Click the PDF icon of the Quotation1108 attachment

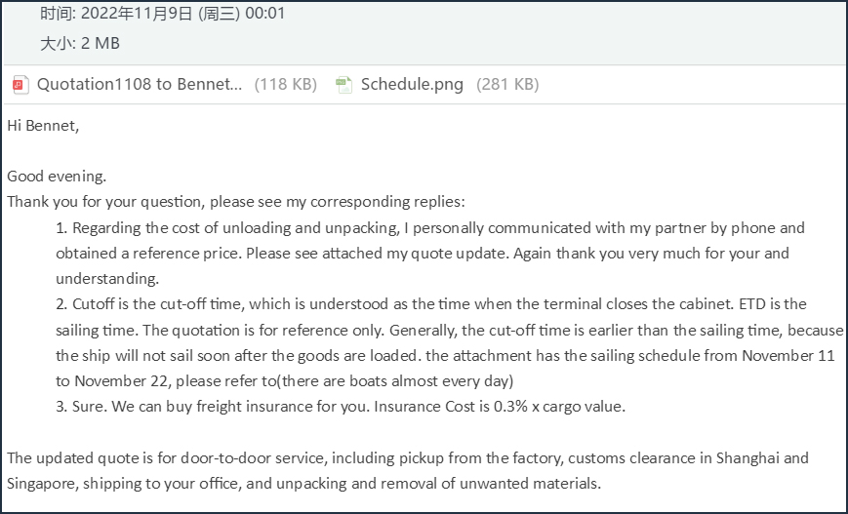(20, 85)
